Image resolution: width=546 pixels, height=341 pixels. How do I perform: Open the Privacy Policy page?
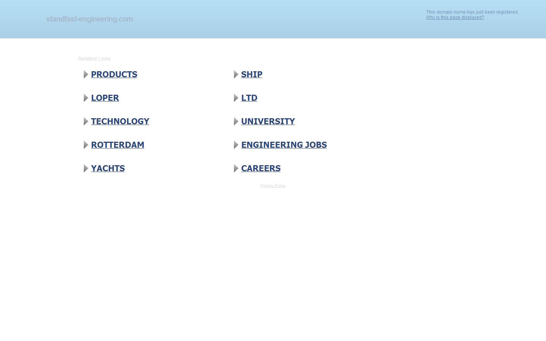pyautogui.click(x=273, y=185)
